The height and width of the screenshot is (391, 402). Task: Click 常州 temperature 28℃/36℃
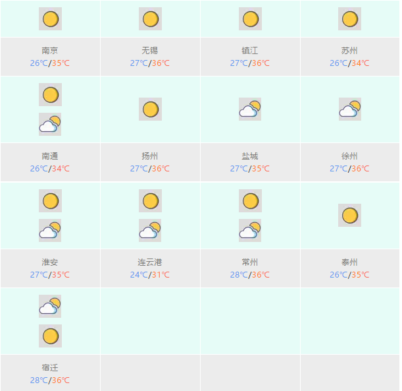(x=250, y=275)
